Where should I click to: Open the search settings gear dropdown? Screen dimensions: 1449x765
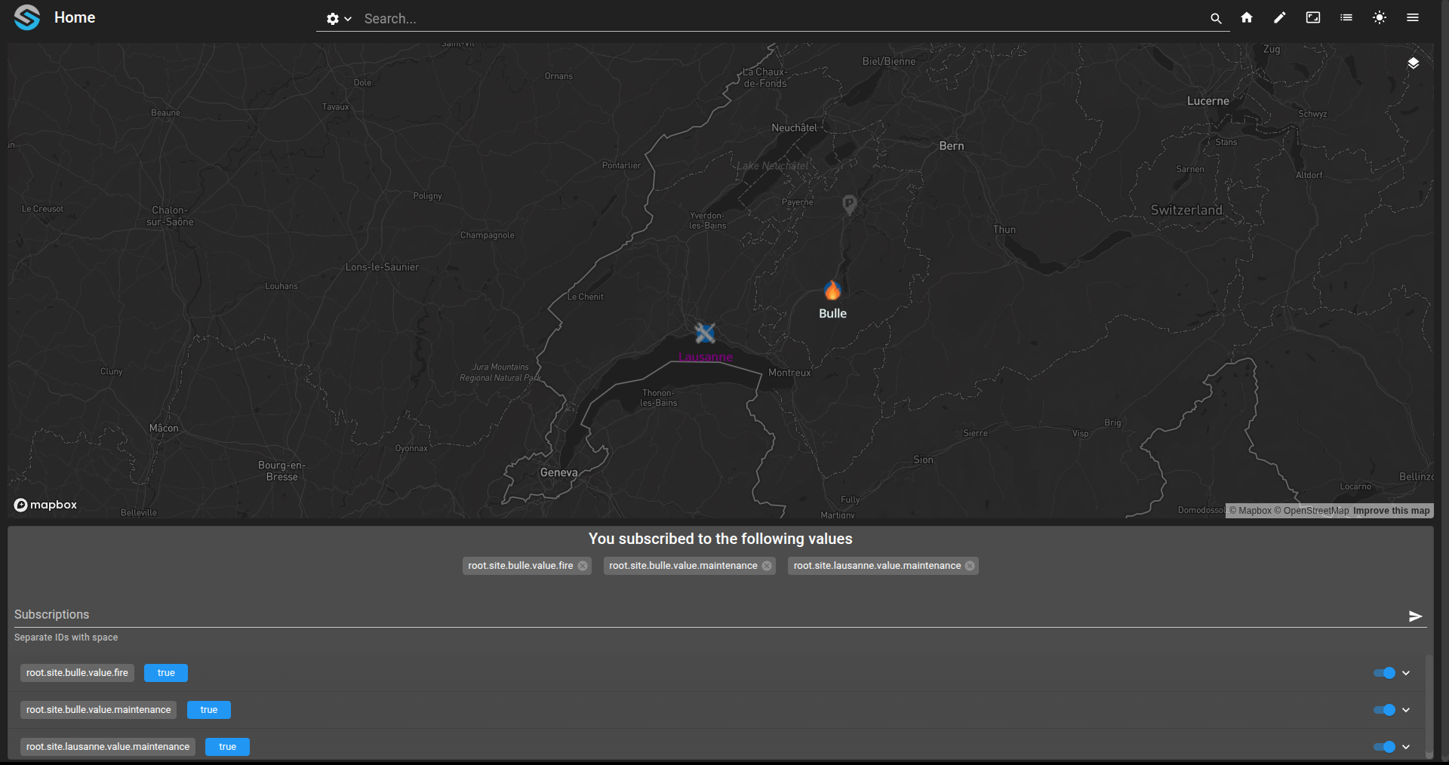pyautogui.click(x=339, y=19)
